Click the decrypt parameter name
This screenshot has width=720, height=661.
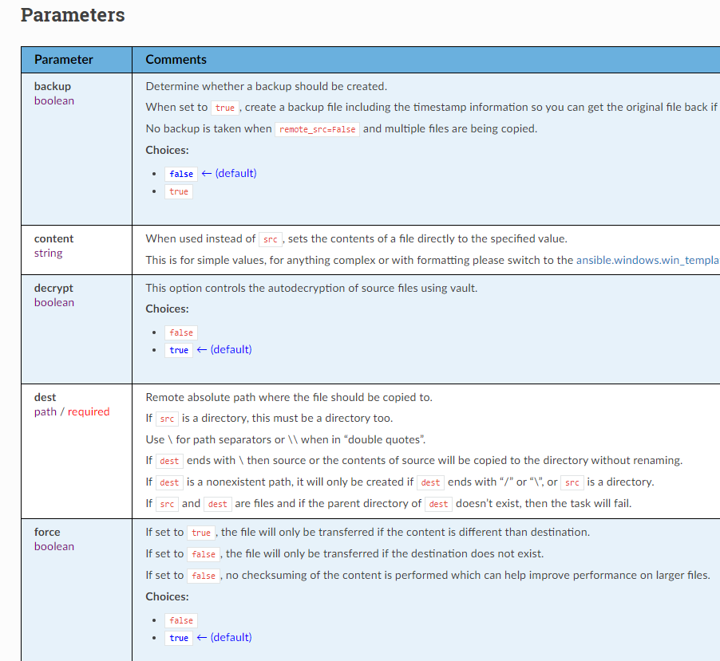[53, 288]
